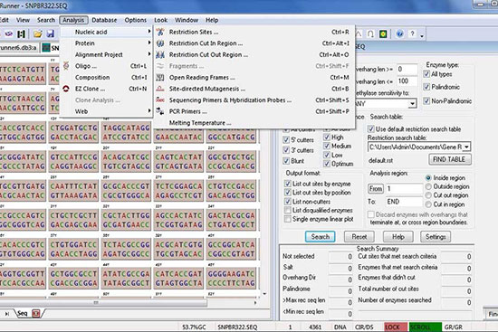Expand the Web submenu

107,111
